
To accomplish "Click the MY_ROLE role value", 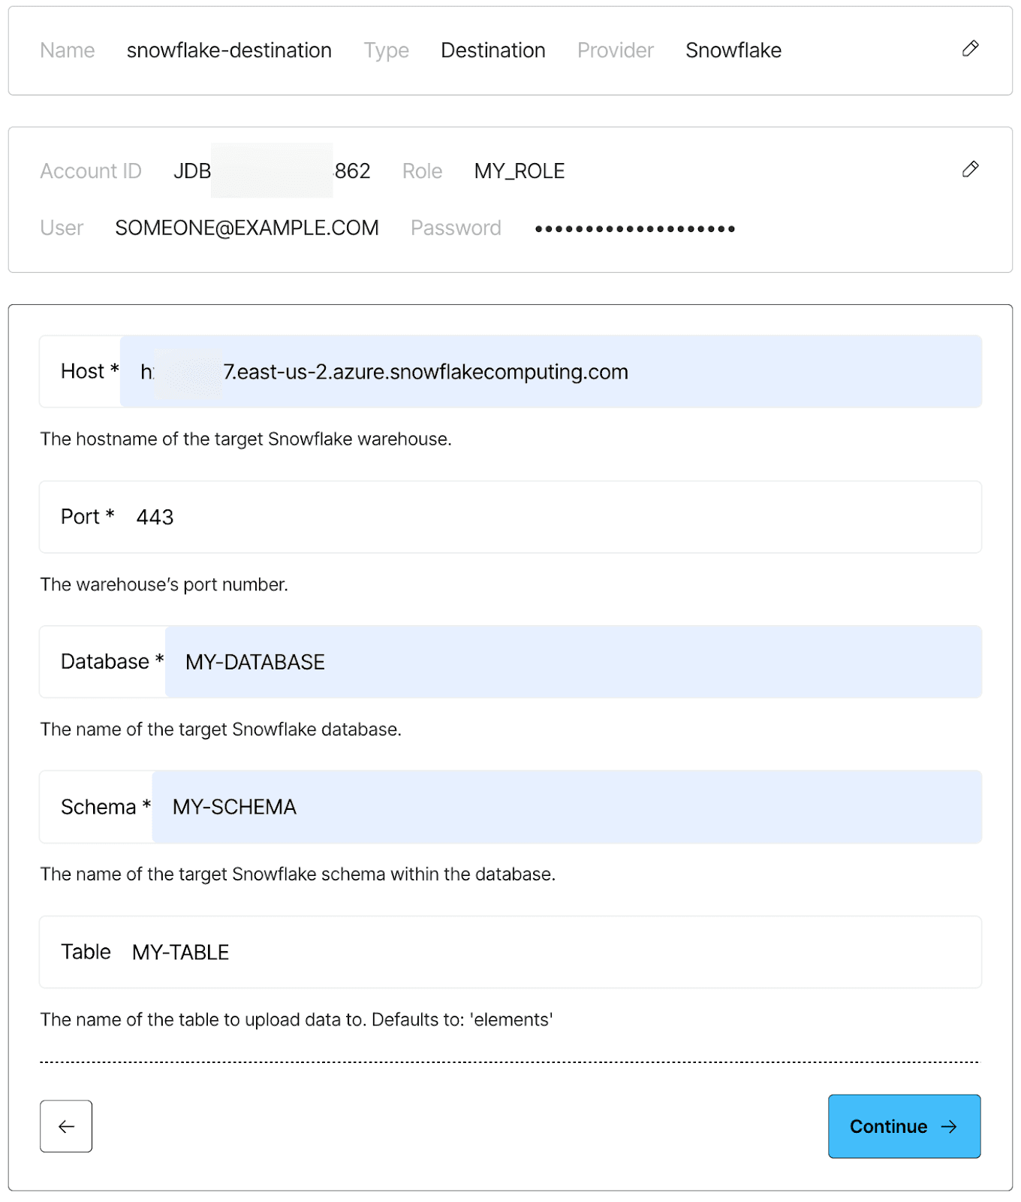I will [520, 171].
